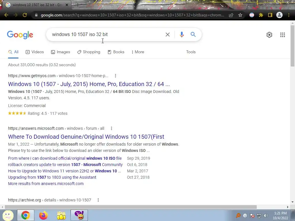
Task: Go back with the browser back arrow
Action: point(6,15)
